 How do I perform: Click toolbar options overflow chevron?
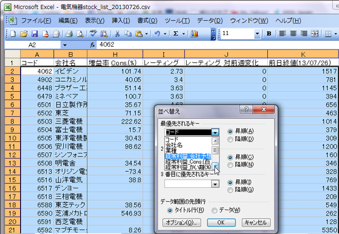pos(213,34)
